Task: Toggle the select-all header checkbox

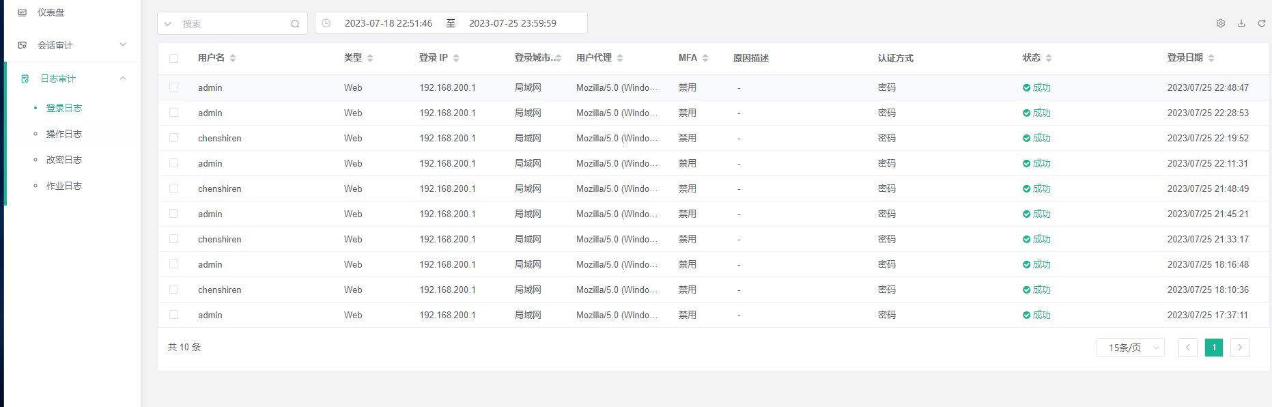Action: [x=174, y=58]
